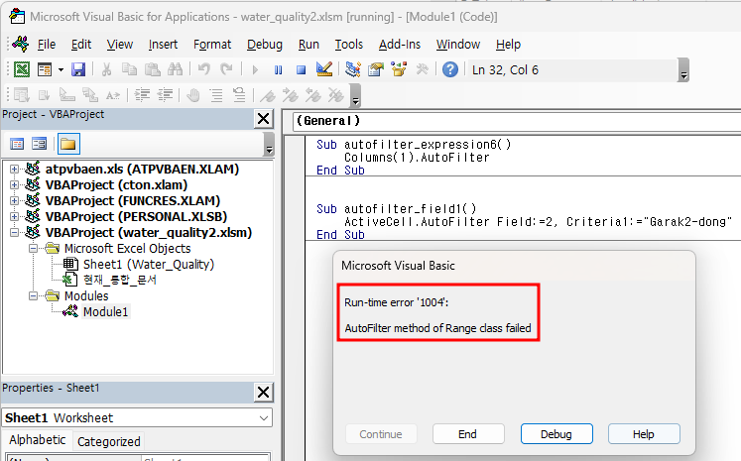Click the Insert UserForm toolbar icon
Screen dimensions: 741x461
tap(45, 70)
